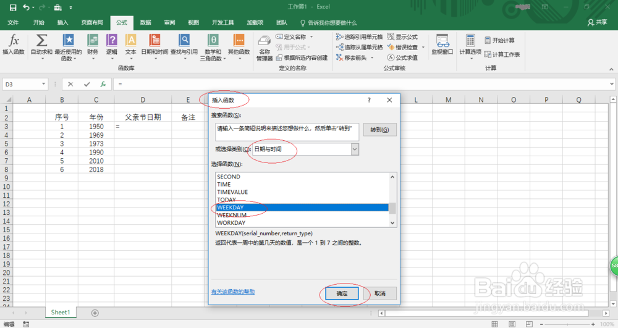Add a new sheet with plus icon
This screenshot has width=618, height=328.
95,313
